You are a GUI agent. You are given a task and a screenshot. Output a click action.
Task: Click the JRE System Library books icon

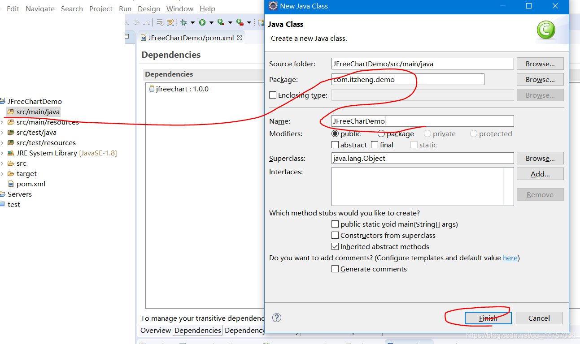[11, 153]
